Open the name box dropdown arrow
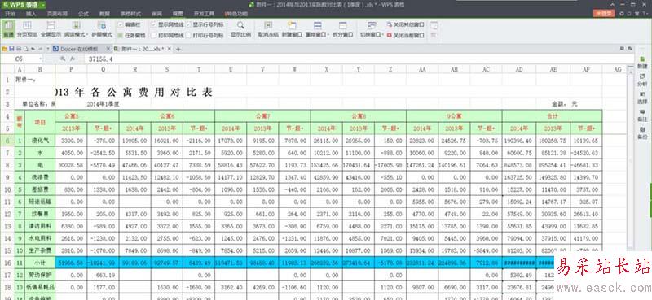The width and height of the screenshot is (652, 300). (40, 59)
